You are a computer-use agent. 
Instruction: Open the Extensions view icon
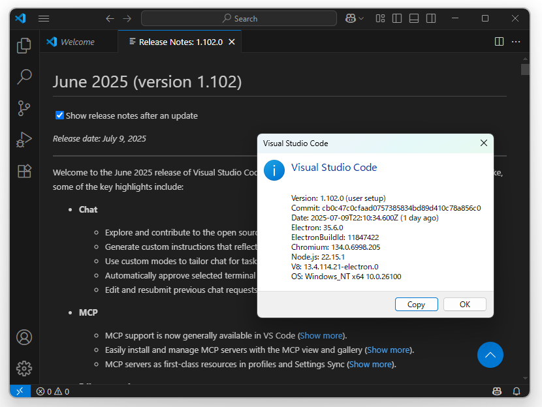24,171
